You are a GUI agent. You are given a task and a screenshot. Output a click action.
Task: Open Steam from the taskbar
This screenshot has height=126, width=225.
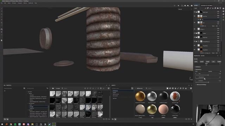(50, 124)
